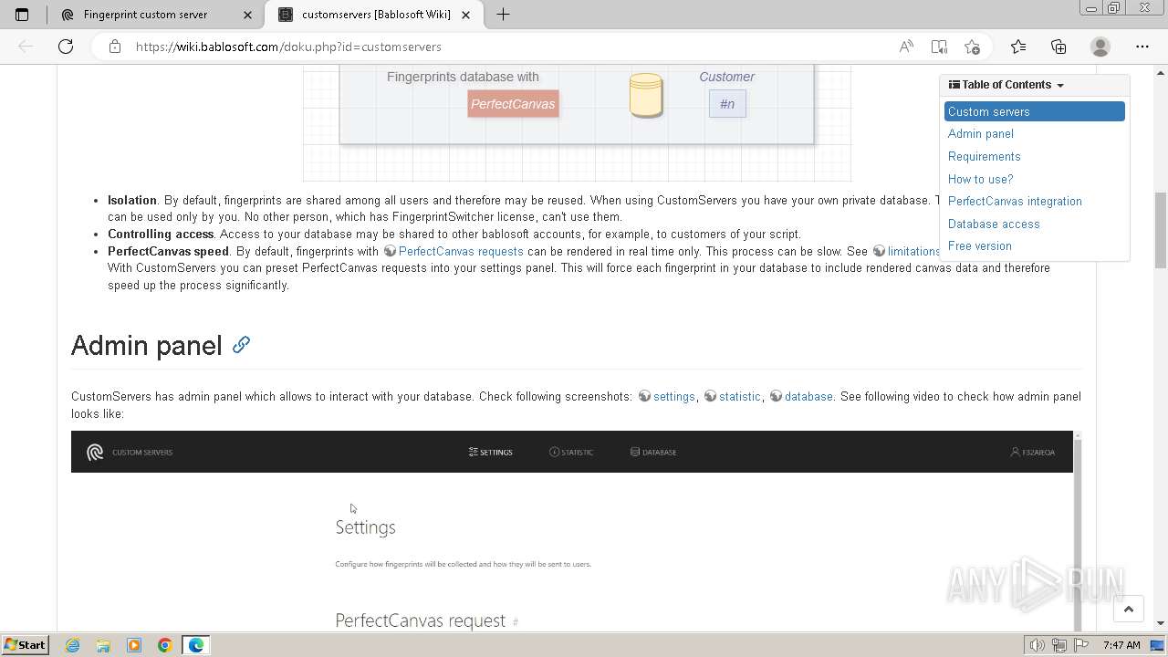Open Collections panel
Image resolution: width=1168 pixels, height=657 pixels.
click(1058, 47)
